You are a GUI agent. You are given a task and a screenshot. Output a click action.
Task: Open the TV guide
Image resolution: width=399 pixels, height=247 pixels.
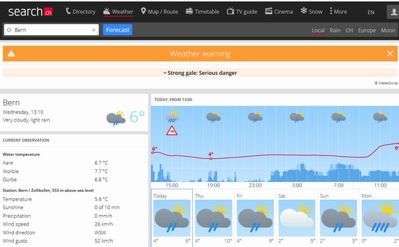click(x=242, y=11)
